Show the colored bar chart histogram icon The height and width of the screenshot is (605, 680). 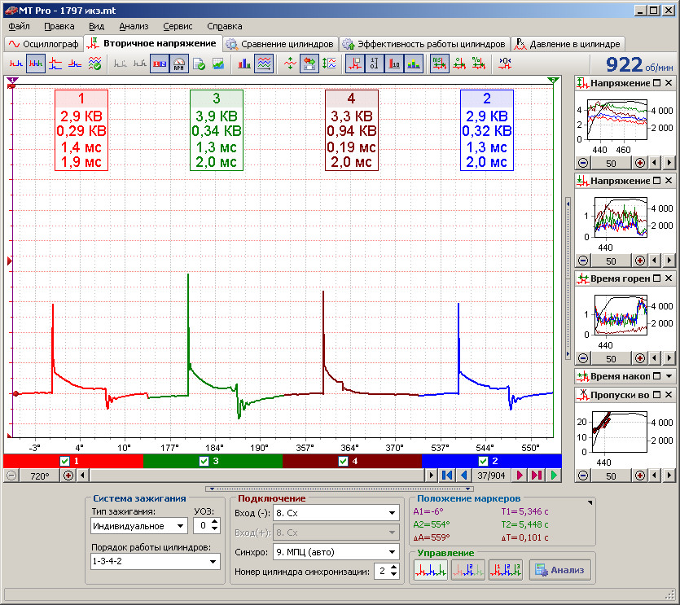(243, 64)
